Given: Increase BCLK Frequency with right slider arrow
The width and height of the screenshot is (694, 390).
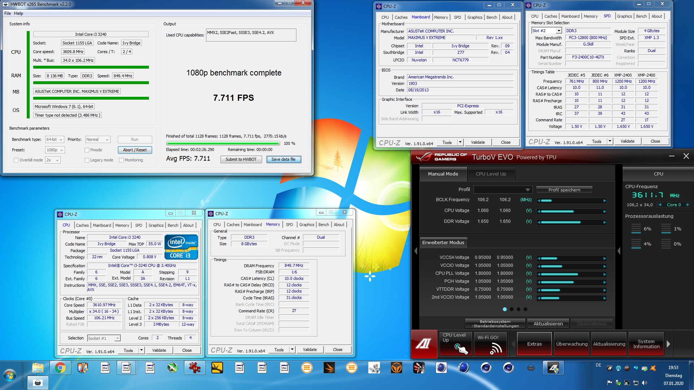Looking at the screenshot, I should click(604, 200).
